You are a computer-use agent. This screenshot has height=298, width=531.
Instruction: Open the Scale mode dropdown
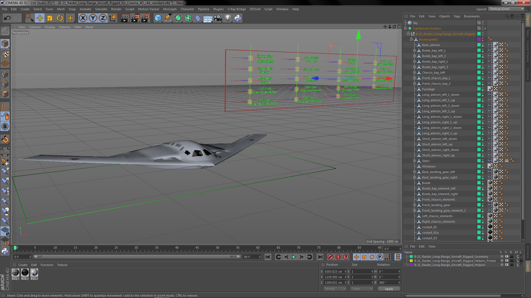(x=361, y=289)
